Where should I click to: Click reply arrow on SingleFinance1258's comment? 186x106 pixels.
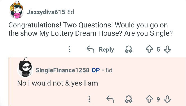109,99
